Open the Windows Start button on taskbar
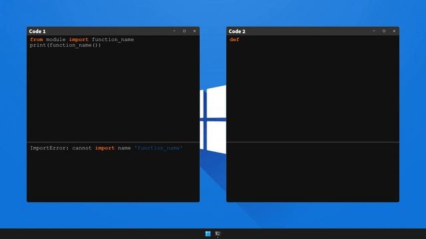The width and height of the screenshot is (426, 239). point(208,234)
